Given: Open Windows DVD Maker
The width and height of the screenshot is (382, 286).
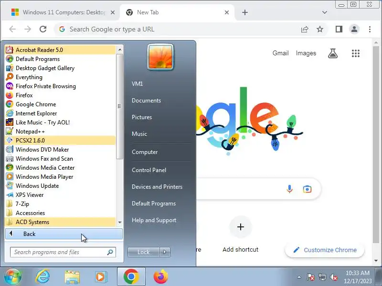Looking at the screenshot, I should 60,150.
